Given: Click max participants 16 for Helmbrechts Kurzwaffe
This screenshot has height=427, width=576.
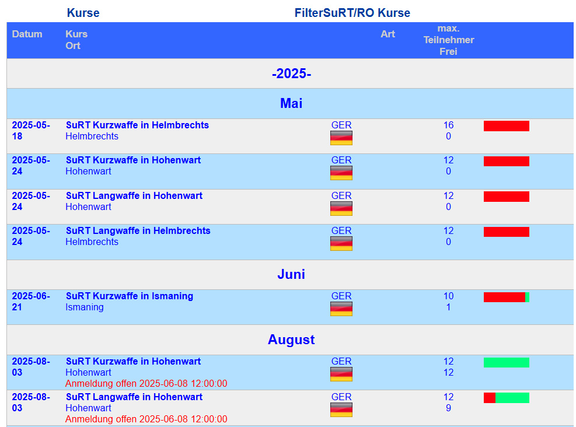Looking at the screenshot, I should (449, 125).
